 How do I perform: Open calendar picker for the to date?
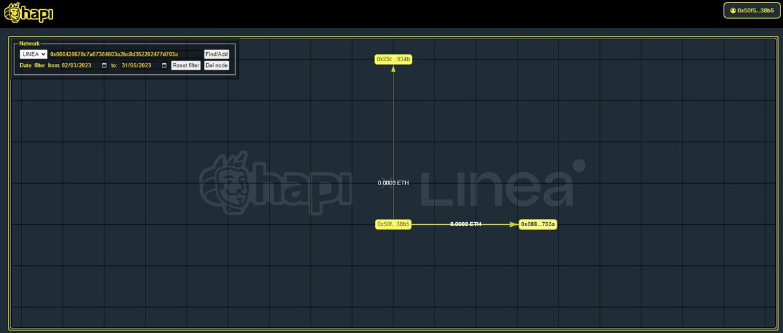point(164,65)
